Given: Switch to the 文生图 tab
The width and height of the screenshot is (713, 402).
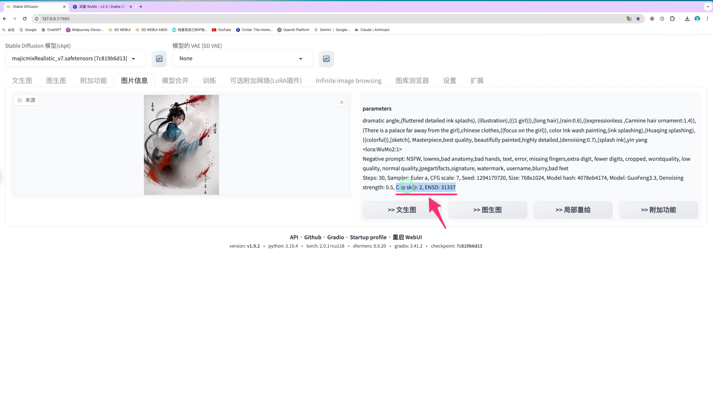Looking at the screenshot, I should point(22,80).
